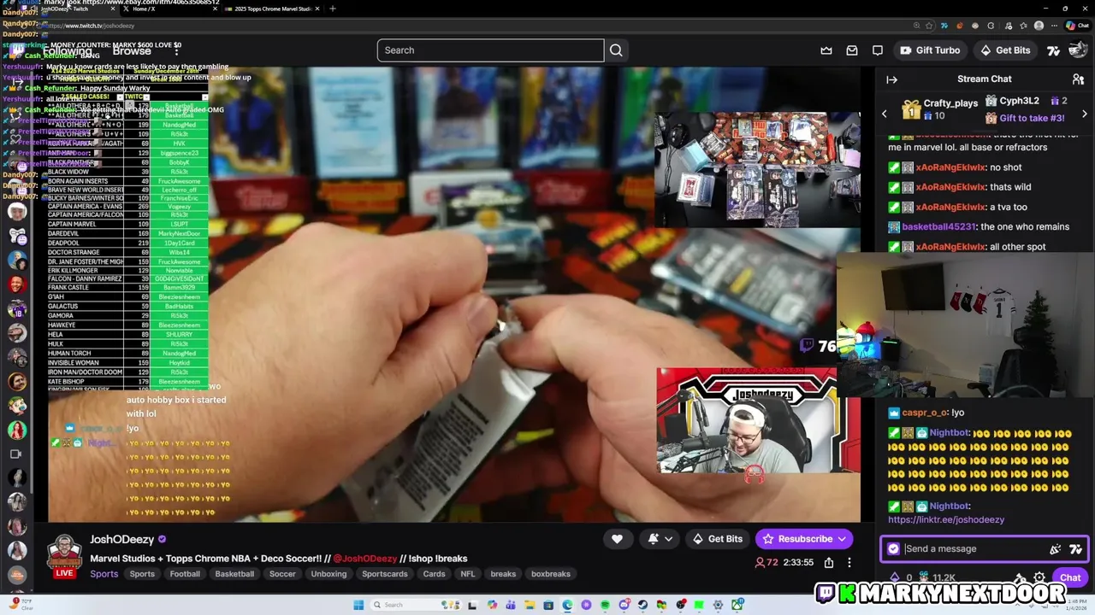Open the linktr.ee/joshodeezy link
1095x615 pixels.
(946, 519)
